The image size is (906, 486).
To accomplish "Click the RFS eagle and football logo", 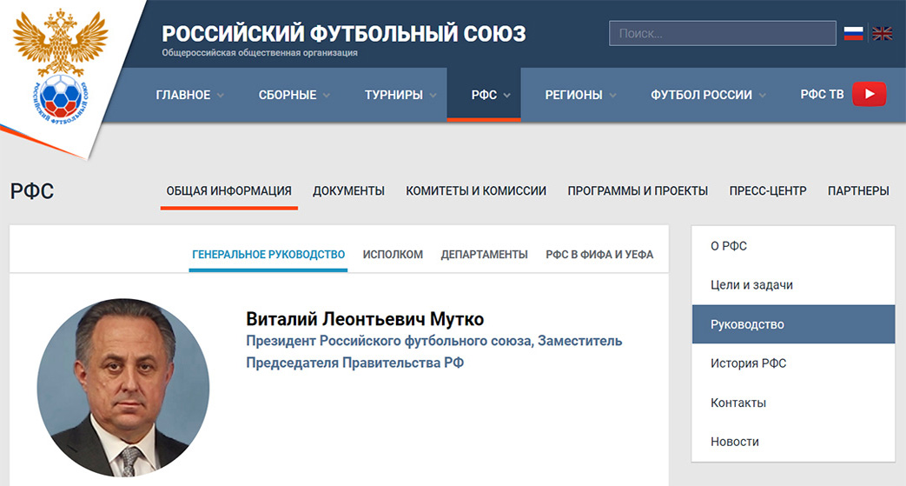I will pos(60,67).
